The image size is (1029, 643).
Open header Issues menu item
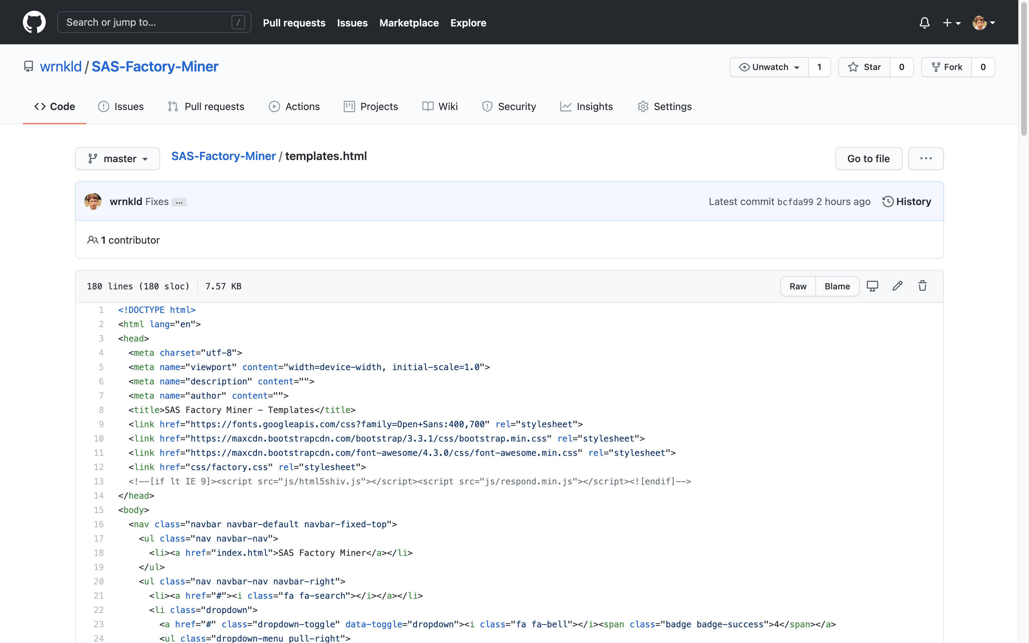[352, 23]
